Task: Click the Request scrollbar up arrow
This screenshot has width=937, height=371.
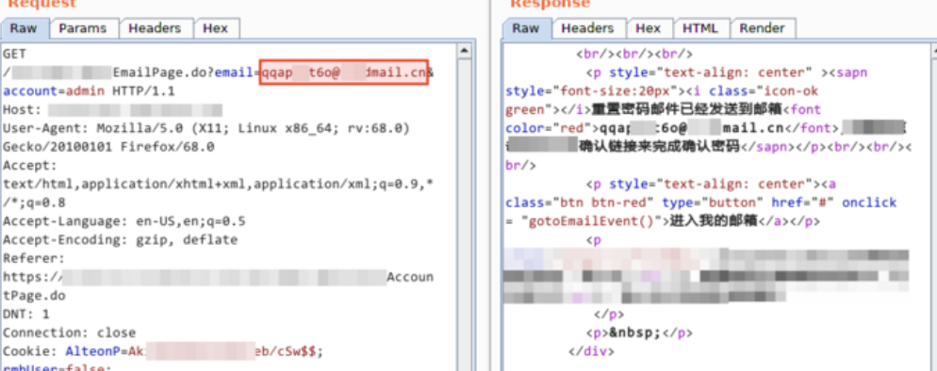Action: [x=465, y=51]
